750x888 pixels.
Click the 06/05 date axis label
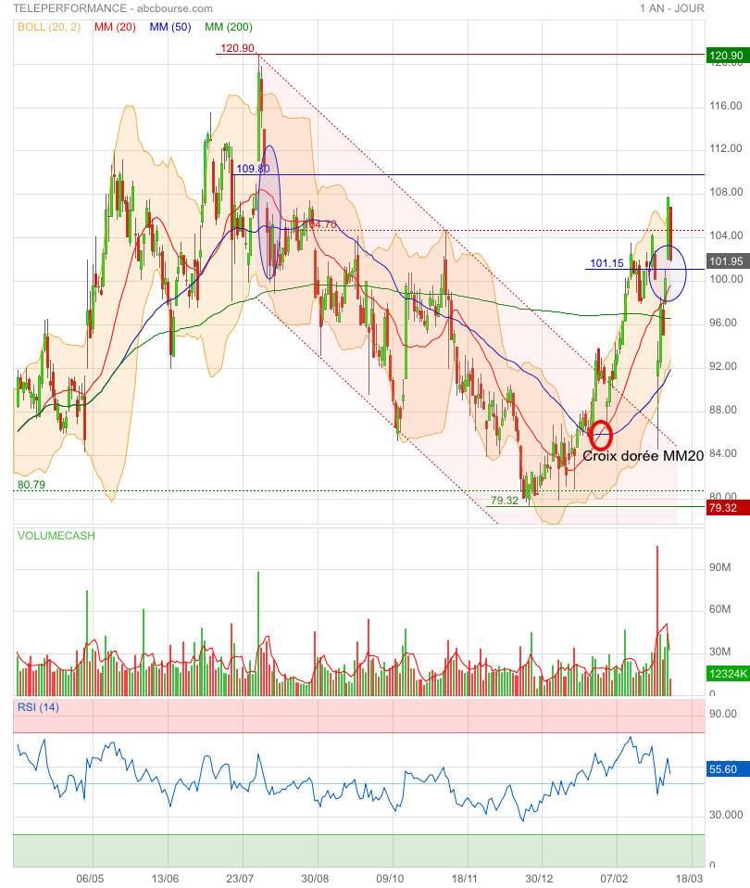coord(90,879)
